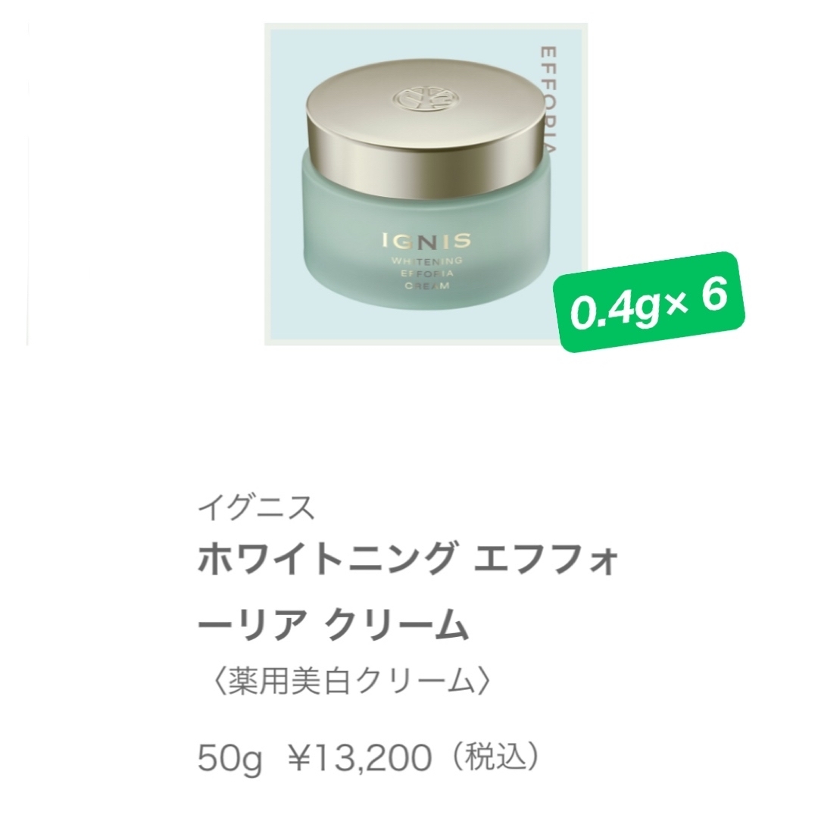Click the IGNIS logo on the jar
Viewport: 818px width, 818px height.
pyautogui.click(x=426, y=241)
